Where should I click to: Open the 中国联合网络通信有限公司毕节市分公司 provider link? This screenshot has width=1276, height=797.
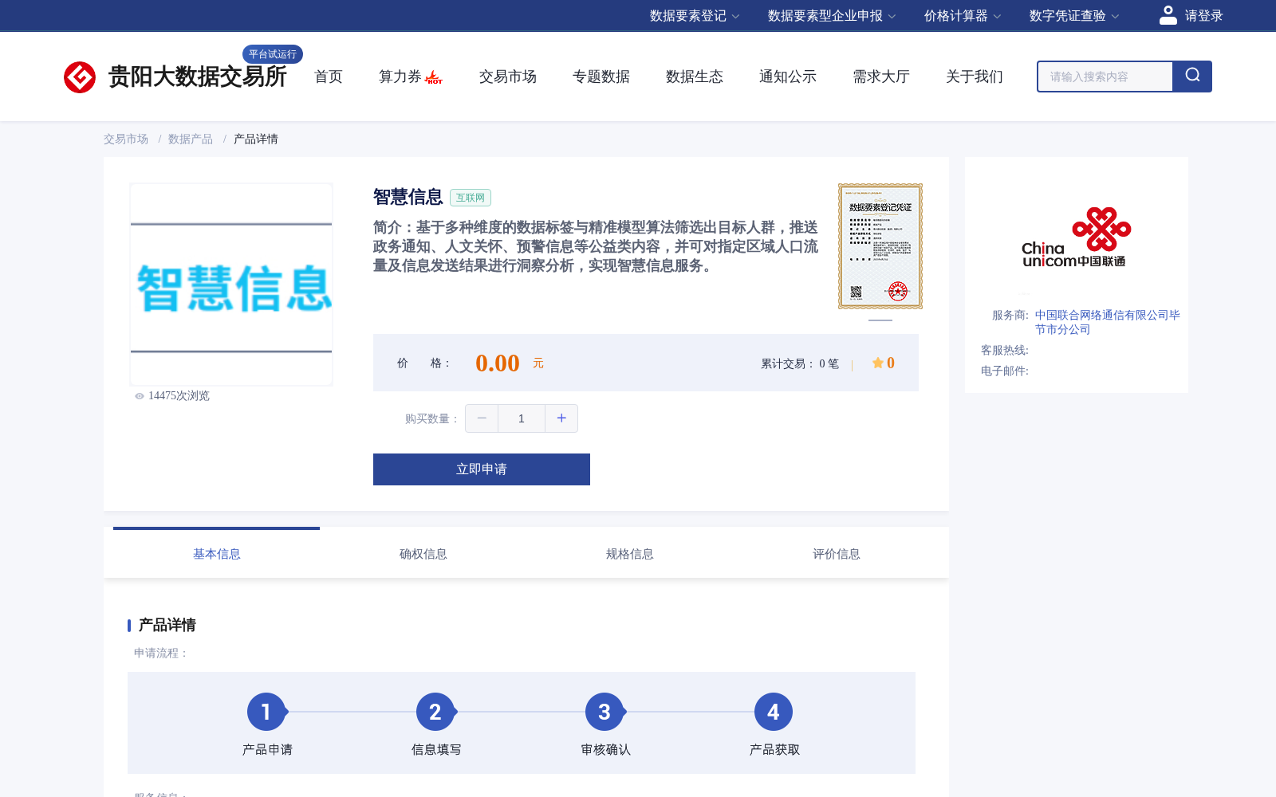1108,322
